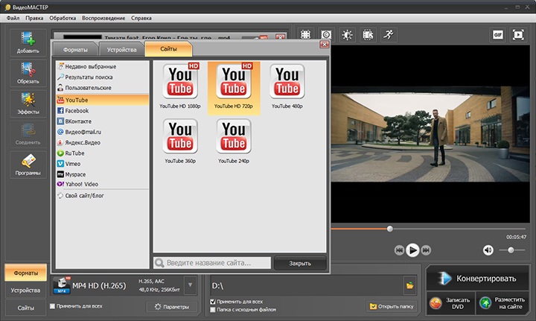Skip to next frame button

[x=426, y=250]
